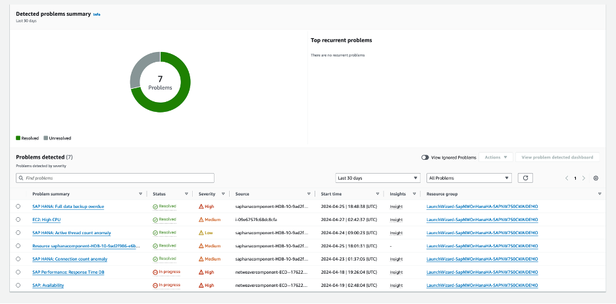Click In progress status of SAP: Availability
Viewport: 616px width, 304px height.
[x=167, y=285]
